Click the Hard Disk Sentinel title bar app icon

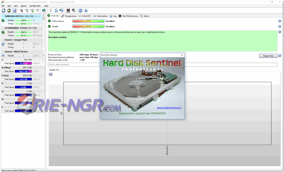point(2,2)
